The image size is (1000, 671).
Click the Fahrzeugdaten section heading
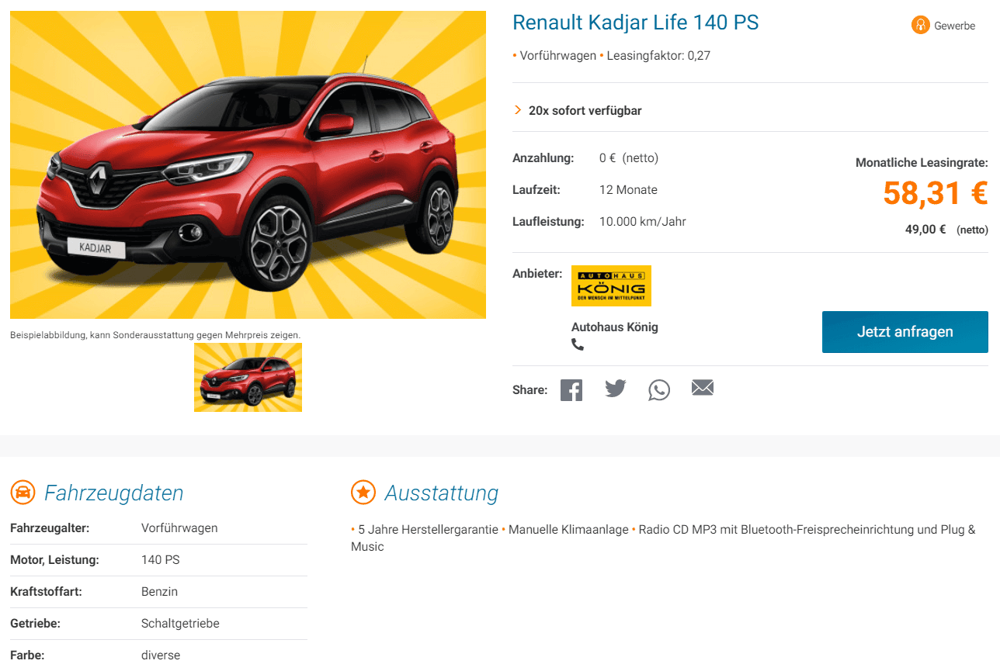point(114,493)
